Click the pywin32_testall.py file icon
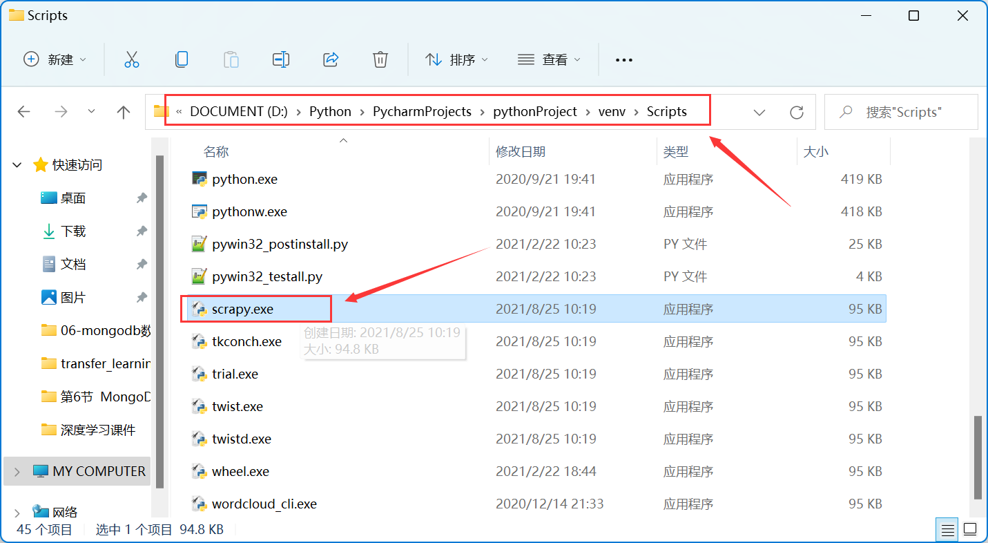Viewport: 988px width, 543px height. tap(200, 276)
